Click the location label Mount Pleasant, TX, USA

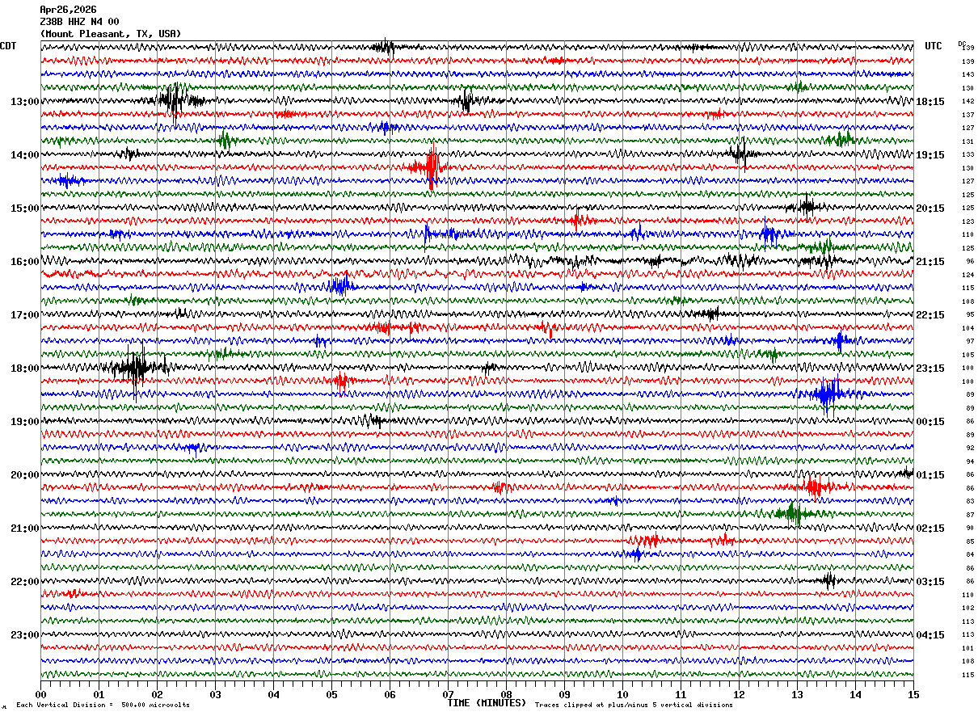pyautogui.click(x=111, y=34)
